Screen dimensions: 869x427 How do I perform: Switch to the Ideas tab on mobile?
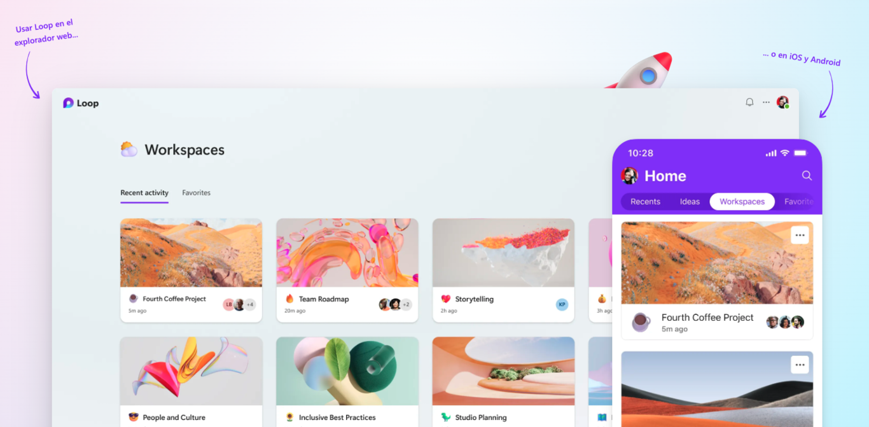(x=690, y=202)
